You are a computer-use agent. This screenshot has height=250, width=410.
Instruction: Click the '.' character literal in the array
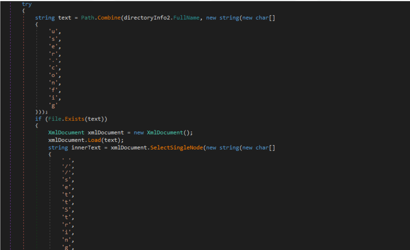(x=53, y=61)
